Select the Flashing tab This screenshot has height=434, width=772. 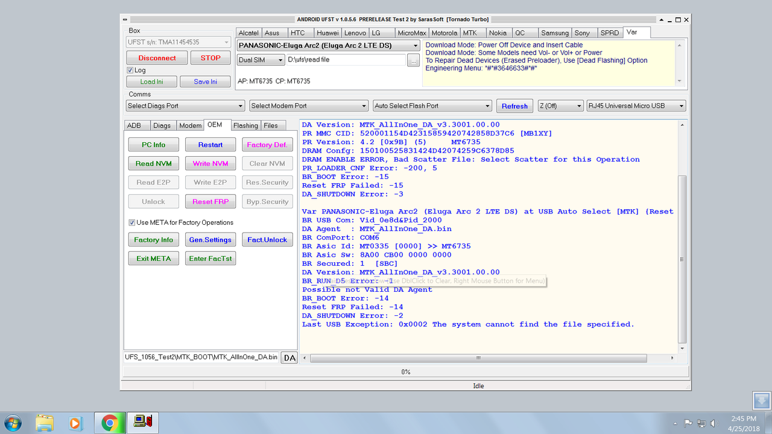(245, 125)
